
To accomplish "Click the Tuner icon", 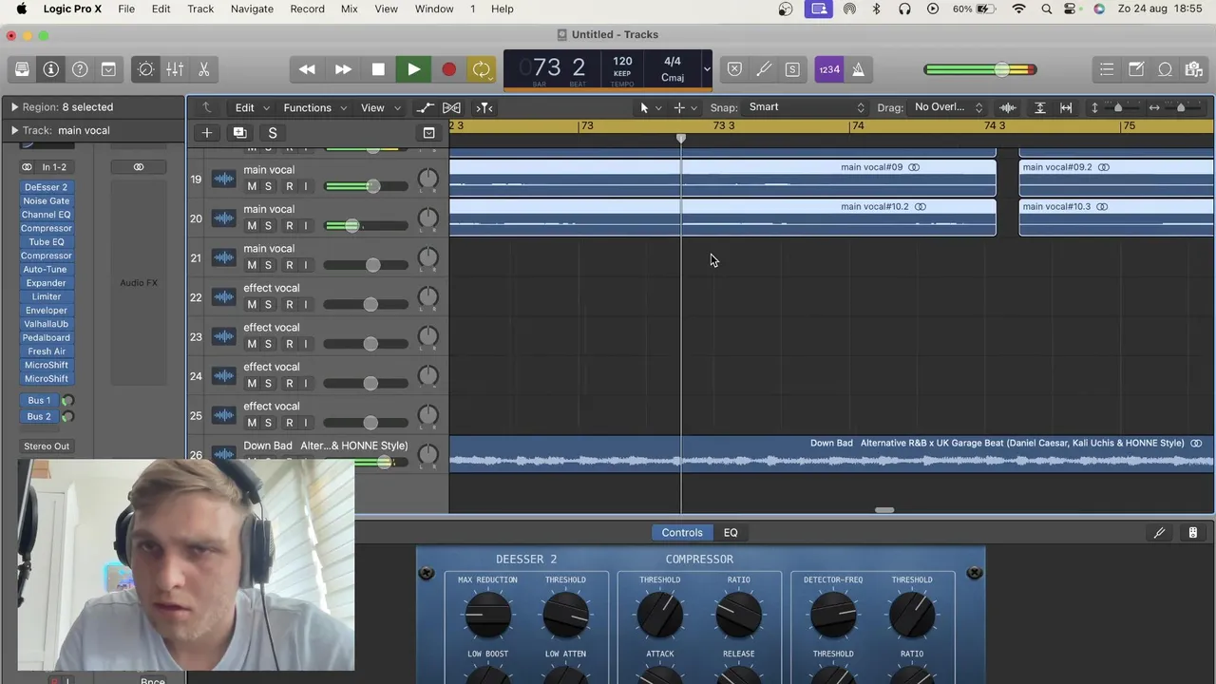I will click(764, 69).
